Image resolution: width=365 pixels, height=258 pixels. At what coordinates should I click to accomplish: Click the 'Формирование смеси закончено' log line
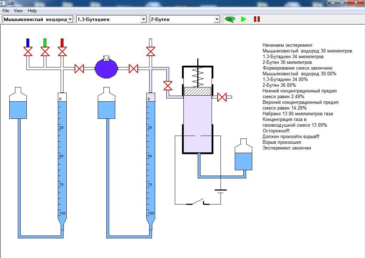tap(298, 68)
